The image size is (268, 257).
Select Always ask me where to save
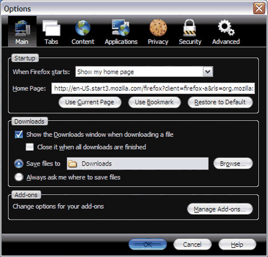pos(19,177)
